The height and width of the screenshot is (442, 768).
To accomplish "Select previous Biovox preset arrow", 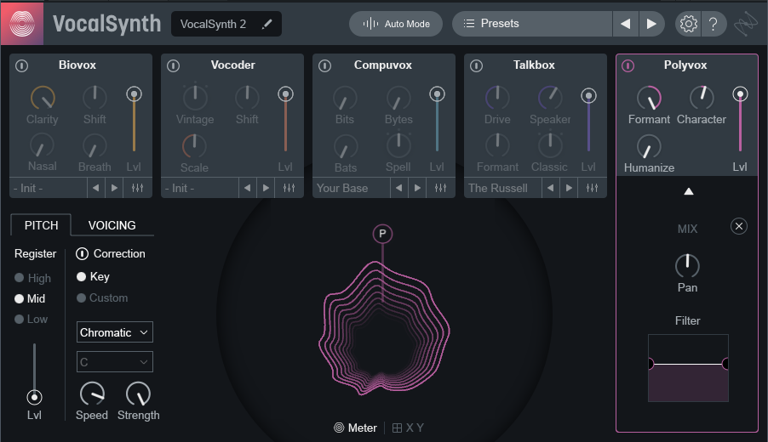I will pos(96,188).
